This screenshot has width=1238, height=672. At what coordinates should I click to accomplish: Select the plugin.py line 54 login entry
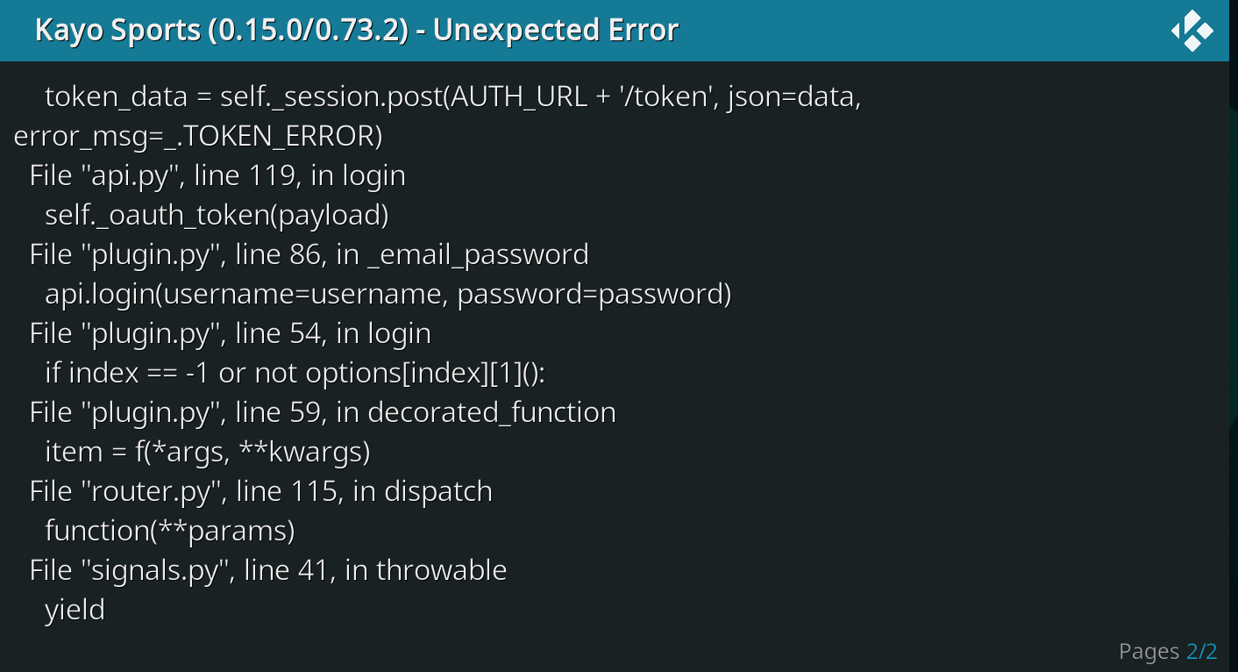click(x=230, y=332)
